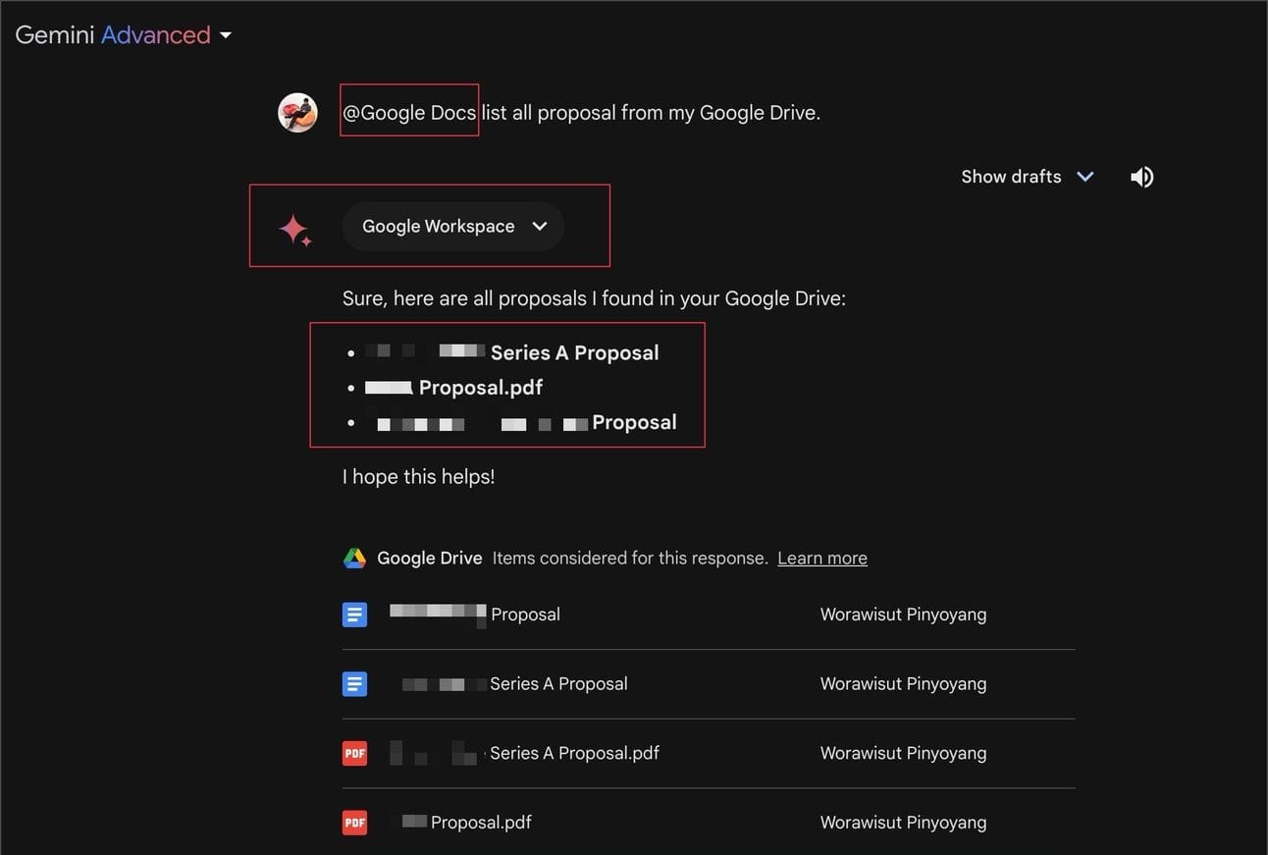Viewport: 1268px width, 855px height.
Task: Open the "Series A Proposal" Docs file in sources
Action: pos(514,684)
